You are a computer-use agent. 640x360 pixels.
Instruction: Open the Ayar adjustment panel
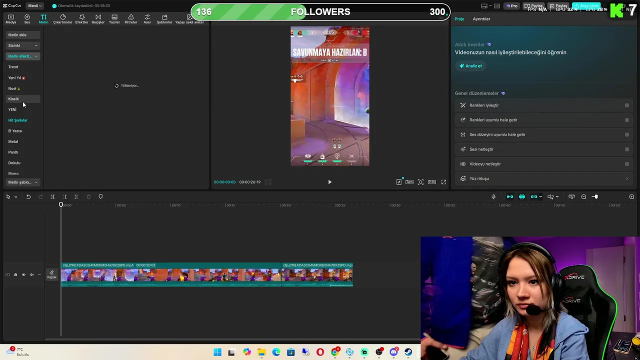pyautogui.click(x=147, y=19)
